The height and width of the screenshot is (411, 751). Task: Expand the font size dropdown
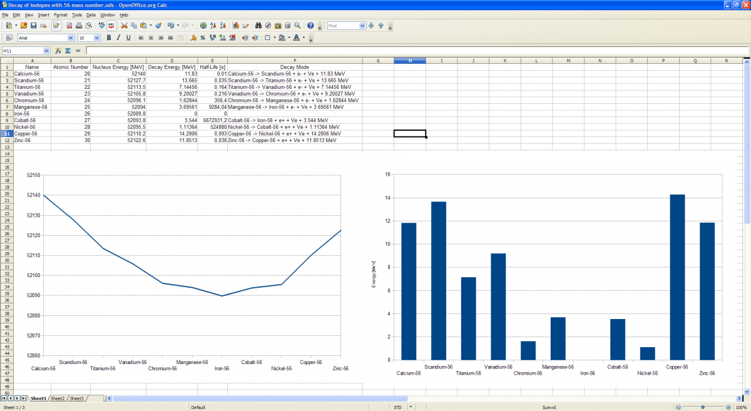pyautogui.click(x=98, y=38)
